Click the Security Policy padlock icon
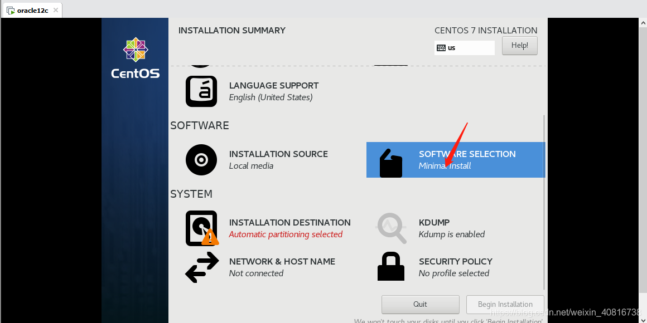Viewport: 647px width, 323px height. (391, 267)
